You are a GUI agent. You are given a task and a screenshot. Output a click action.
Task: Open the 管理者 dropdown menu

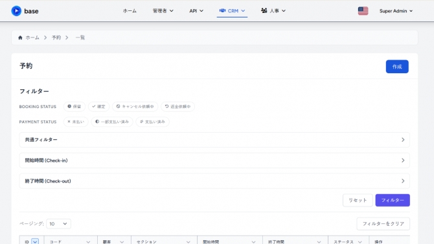pos(163,11)
